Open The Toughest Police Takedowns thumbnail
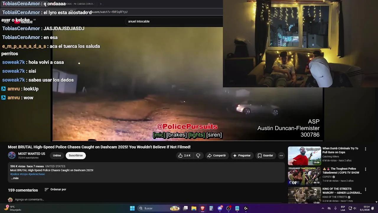The image size is (378, 213). coord(304,176)
